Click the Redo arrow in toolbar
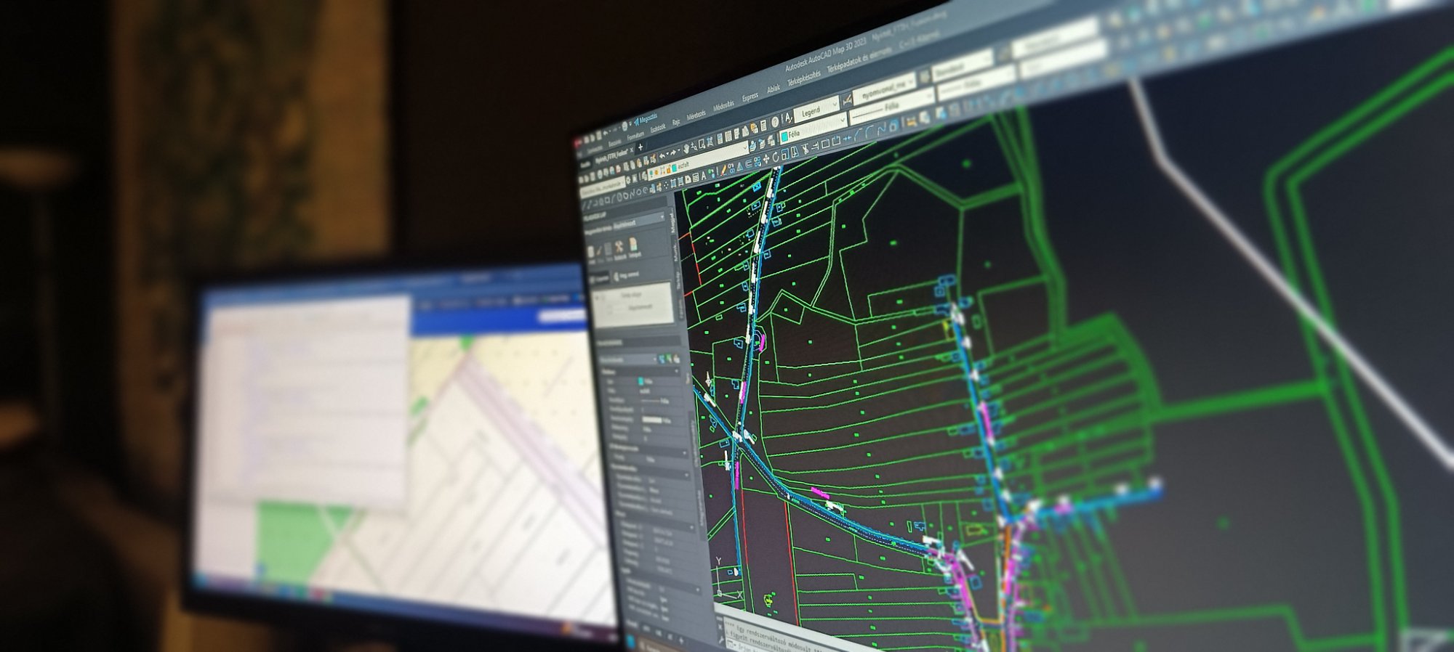 [x=673, y=152]
